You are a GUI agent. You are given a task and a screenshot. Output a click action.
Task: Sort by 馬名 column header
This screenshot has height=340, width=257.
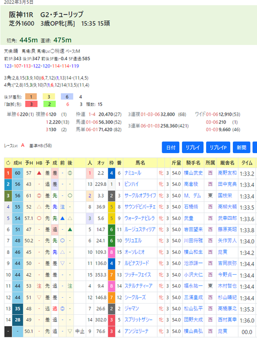pyautogui.click(x=140, y=163)
